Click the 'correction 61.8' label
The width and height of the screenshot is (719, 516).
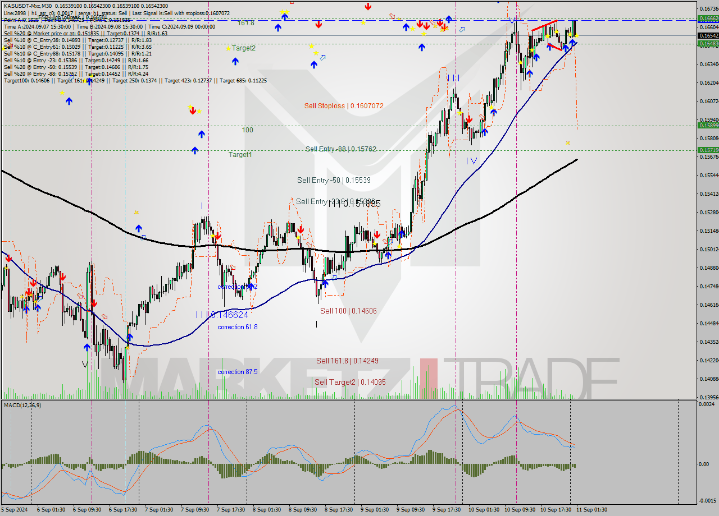238,327
